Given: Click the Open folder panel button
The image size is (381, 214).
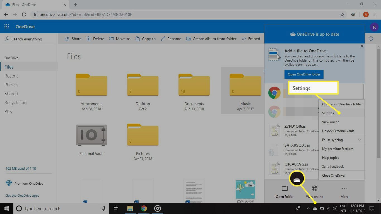Looking at the screenshot, I should click(x=284, y=192).
